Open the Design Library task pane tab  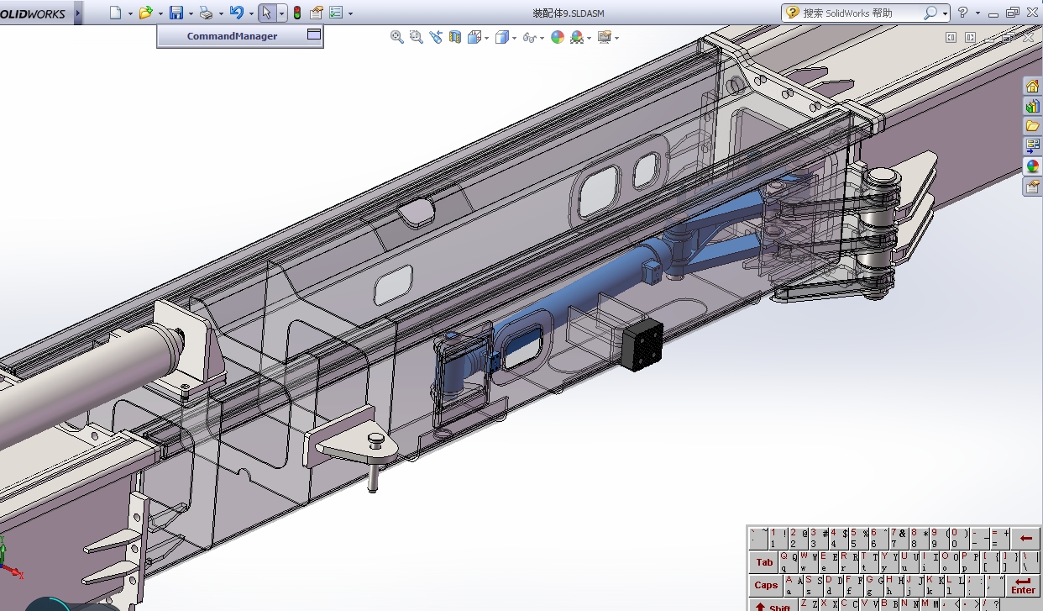[x=1032, y=106]
